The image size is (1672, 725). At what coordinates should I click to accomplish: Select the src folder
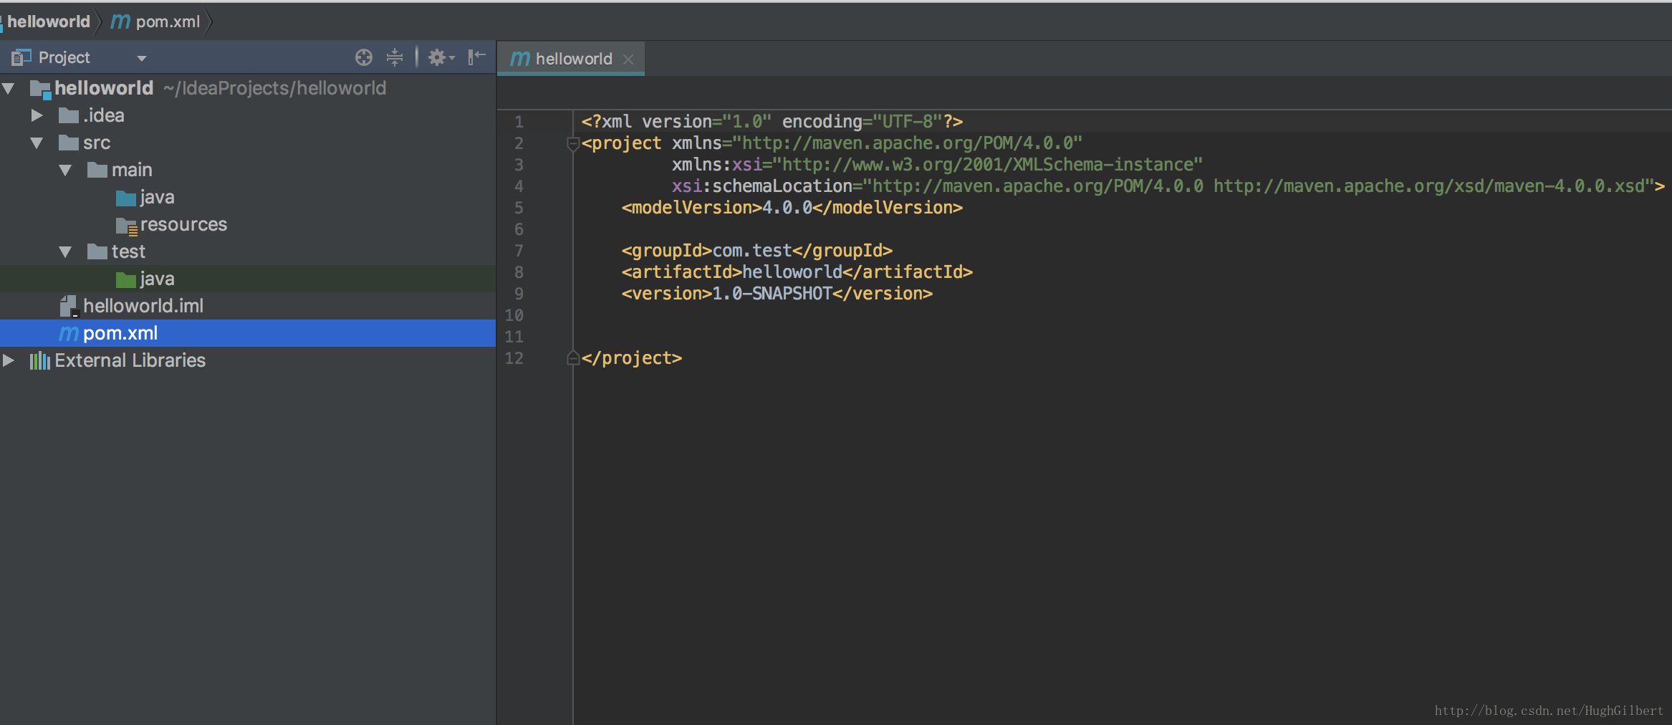[248, 143]
